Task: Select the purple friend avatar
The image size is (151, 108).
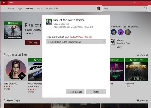Action: tap(121, 32)
